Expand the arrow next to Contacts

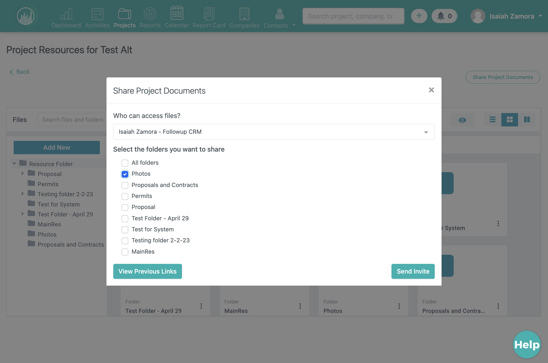294,25
